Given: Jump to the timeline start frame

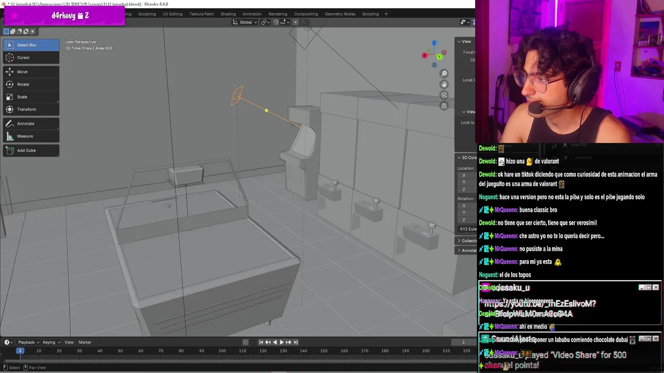Looking at the screenshot, I should pyautogui.click(x=261, y=342).
